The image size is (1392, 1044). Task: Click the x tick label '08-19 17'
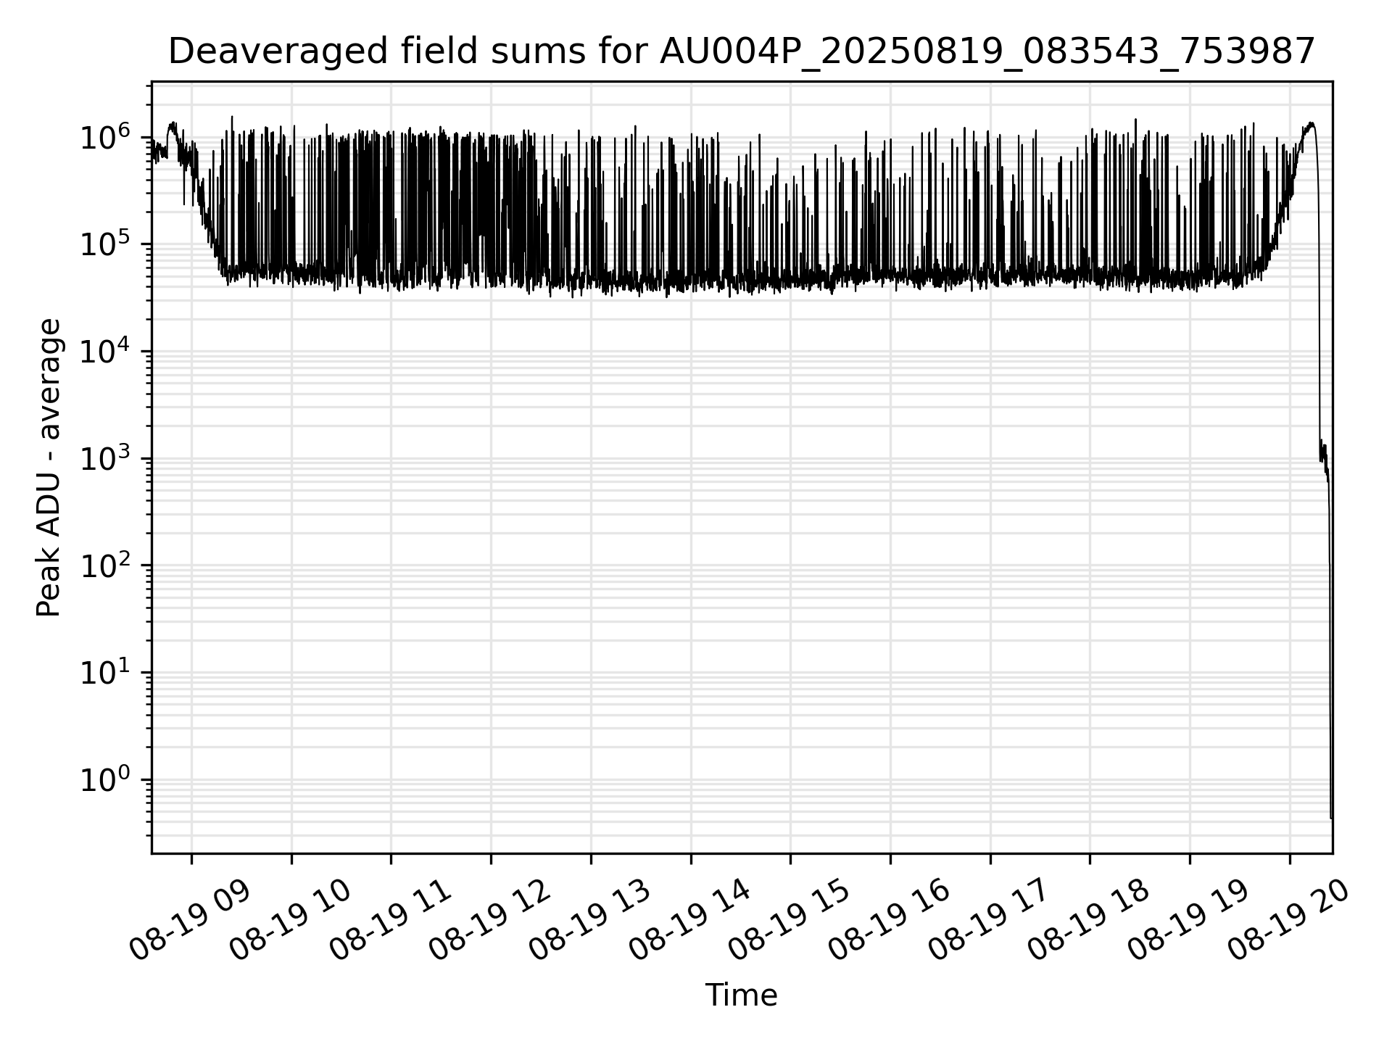pos(989,921)
